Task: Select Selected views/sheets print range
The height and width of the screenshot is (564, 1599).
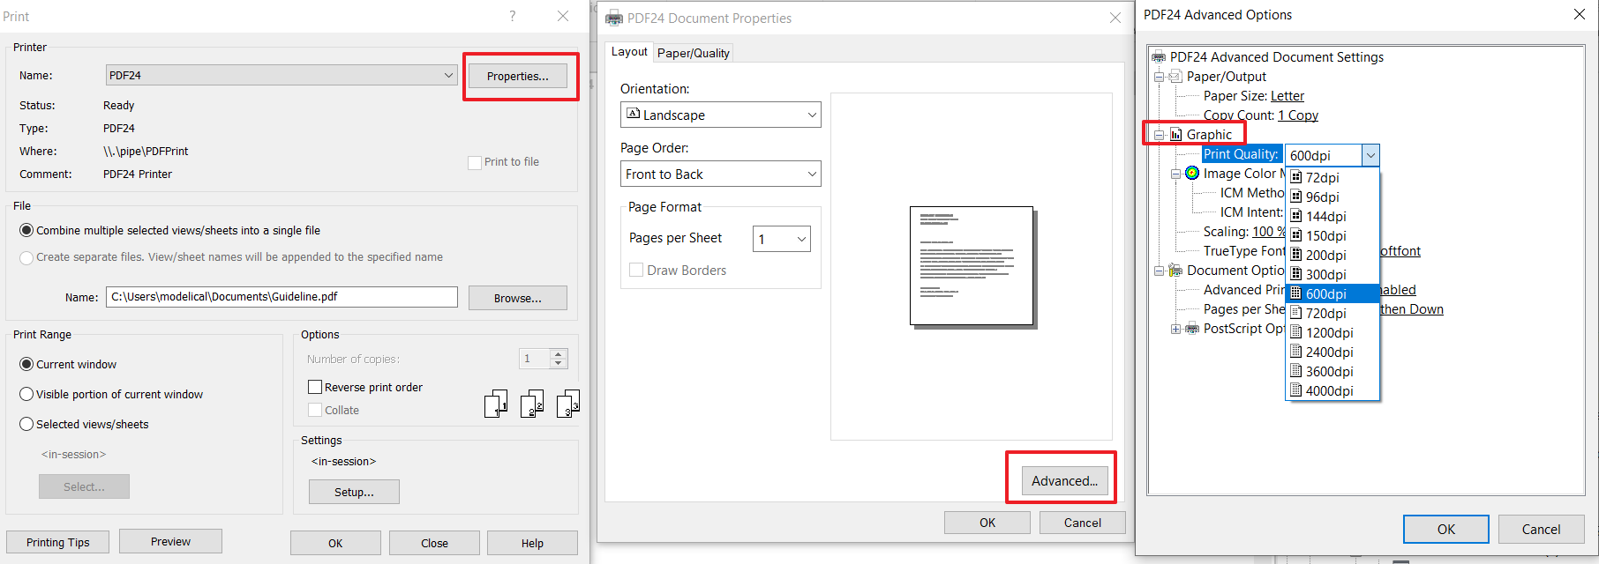Action: coord(26,424)
